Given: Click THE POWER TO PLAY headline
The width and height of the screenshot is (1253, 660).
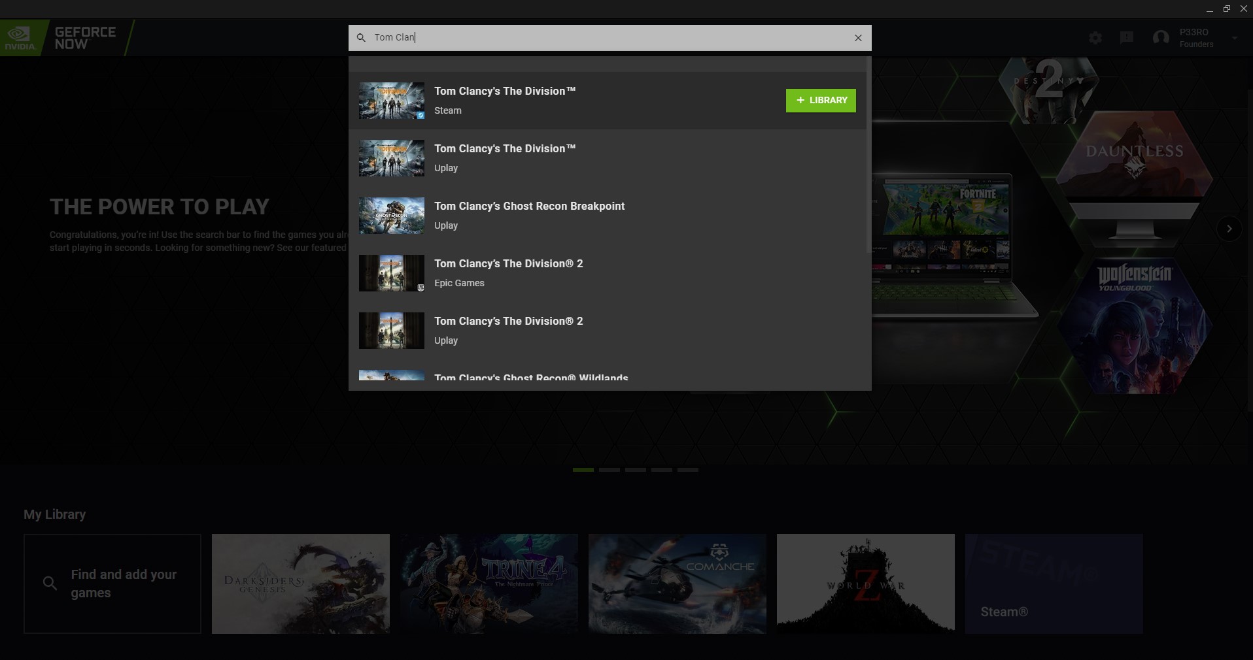Looking at the screenshot, I should pos(160,207).
